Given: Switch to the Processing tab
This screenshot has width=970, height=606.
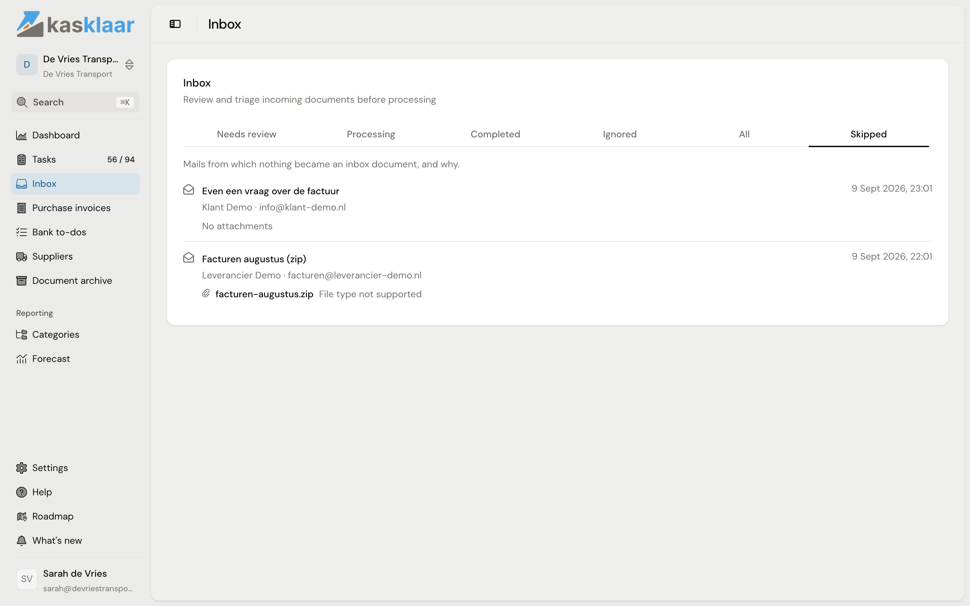Looking at the screenshot, I should [x=371, y=134].
